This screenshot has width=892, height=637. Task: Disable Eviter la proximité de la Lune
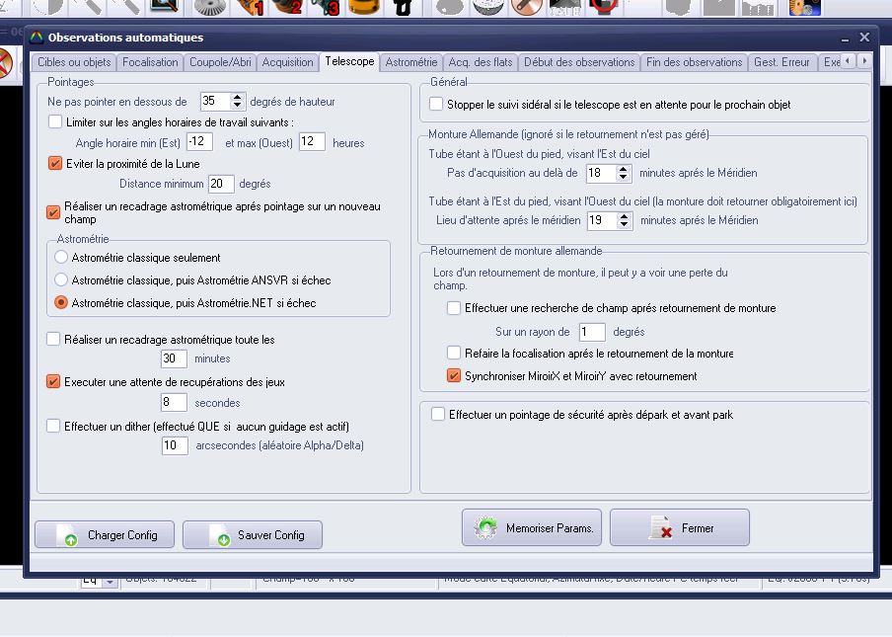[55, 163]
